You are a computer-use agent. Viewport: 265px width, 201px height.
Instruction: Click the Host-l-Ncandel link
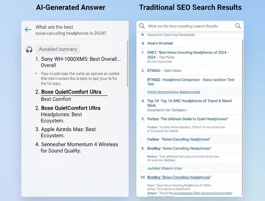[160, 43]
